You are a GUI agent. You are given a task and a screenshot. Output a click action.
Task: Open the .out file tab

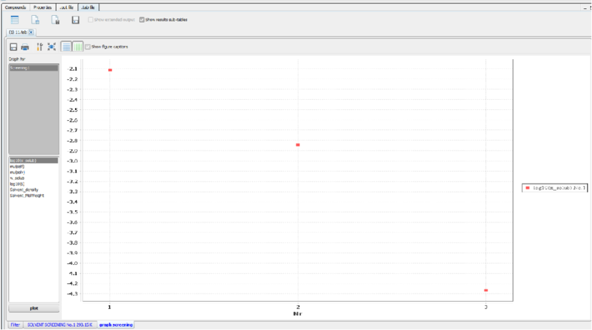click(67, 7)
